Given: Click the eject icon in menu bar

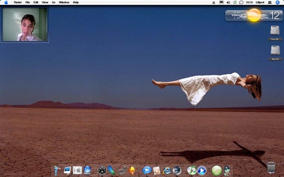Looking at the screenshot, I should pyautogui.click(x=213, y=2).
